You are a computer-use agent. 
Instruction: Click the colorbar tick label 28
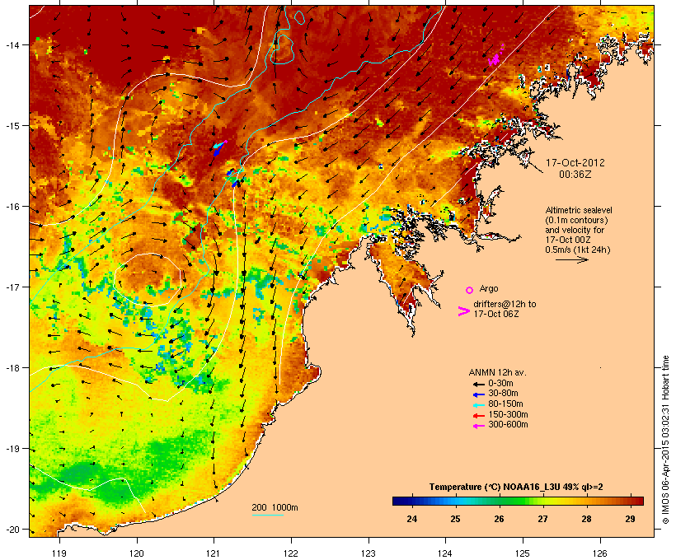[x=586, y=519]
